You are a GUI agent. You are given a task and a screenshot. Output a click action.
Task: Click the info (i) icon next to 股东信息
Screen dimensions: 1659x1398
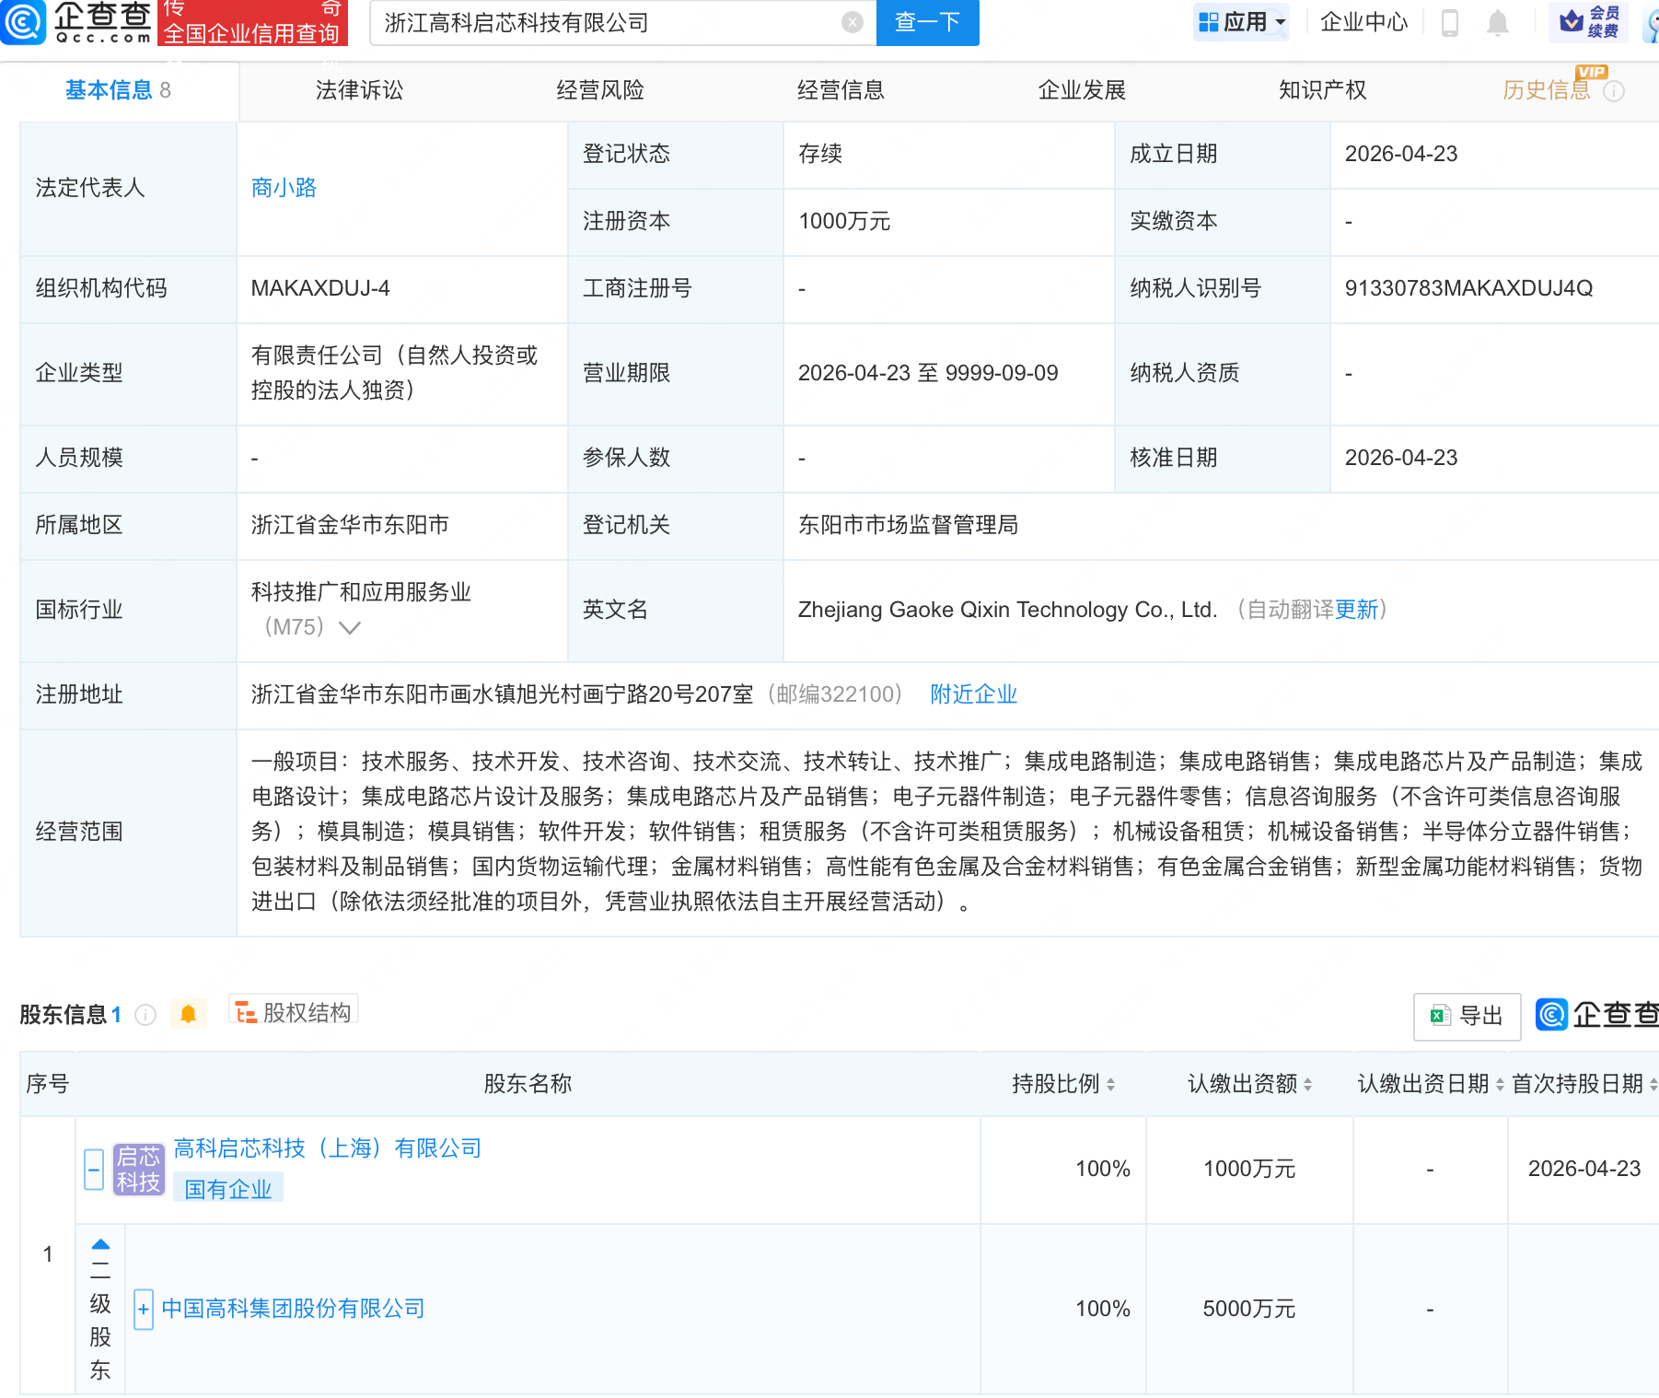point(145,1016)
